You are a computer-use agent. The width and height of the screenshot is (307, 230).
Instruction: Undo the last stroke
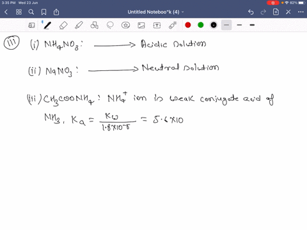251,12
